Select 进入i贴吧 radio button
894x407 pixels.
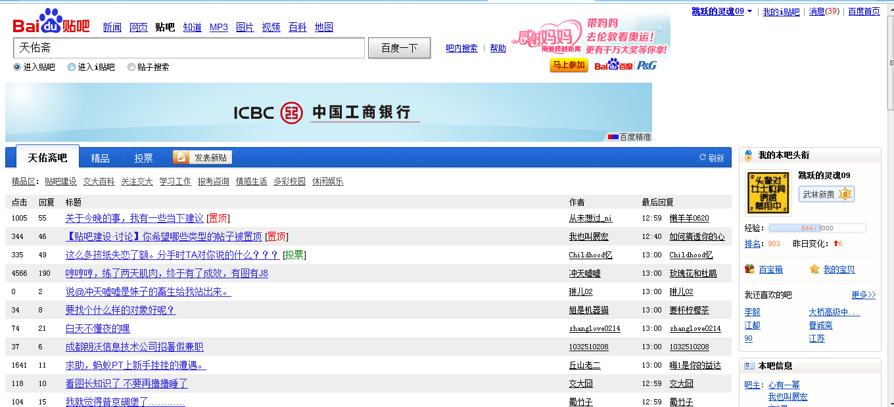pyautogui.click(x=72, y=67)
